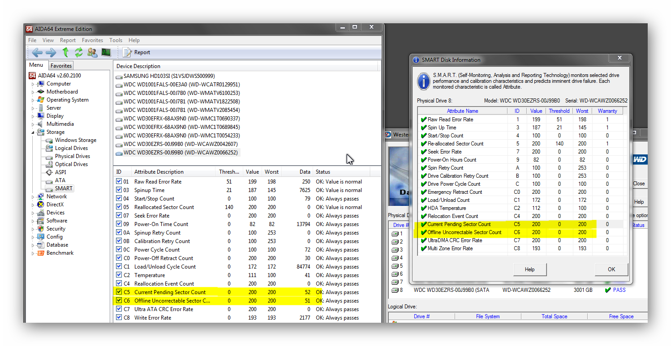Sort by Attribute Name column in SMART dialog
Viewport: 671px width, 346px height.
tap(463, 111)
